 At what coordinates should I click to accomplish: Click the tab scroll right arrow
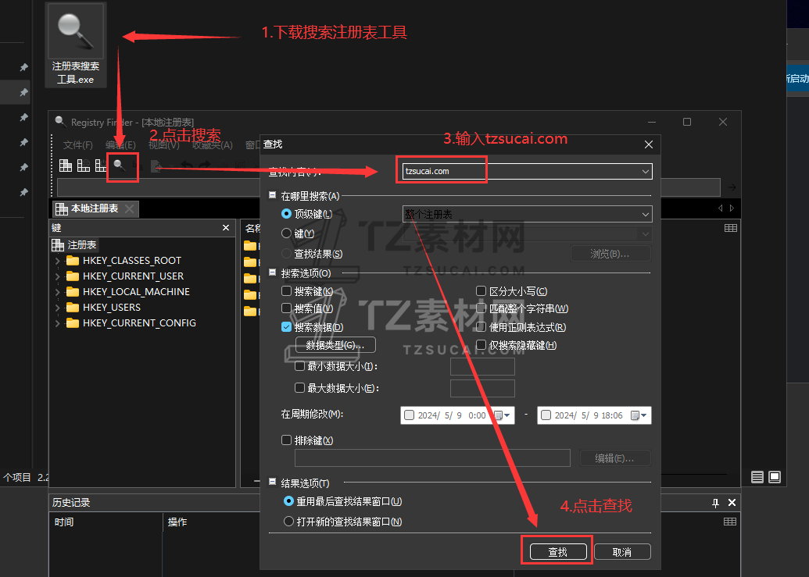click(732, 208)
